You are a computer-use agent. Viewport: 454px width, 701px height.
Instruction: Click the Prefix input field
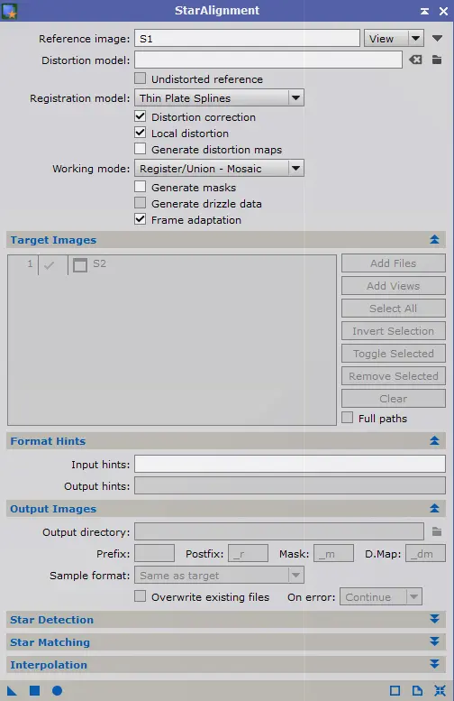(154, 553)
